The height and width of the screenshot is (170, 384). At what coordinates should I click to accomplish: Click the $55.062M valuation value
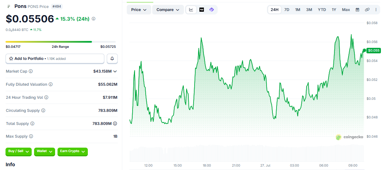click(x=108, y=84)
